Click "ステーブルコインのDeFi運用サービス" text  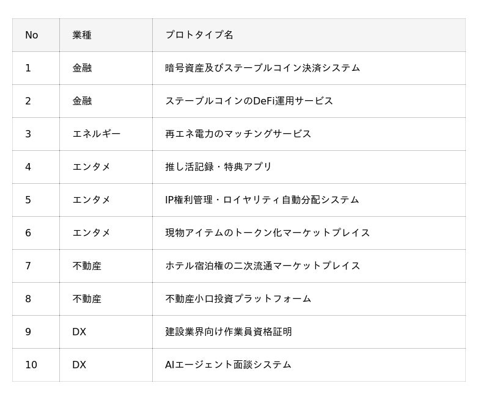249,101
